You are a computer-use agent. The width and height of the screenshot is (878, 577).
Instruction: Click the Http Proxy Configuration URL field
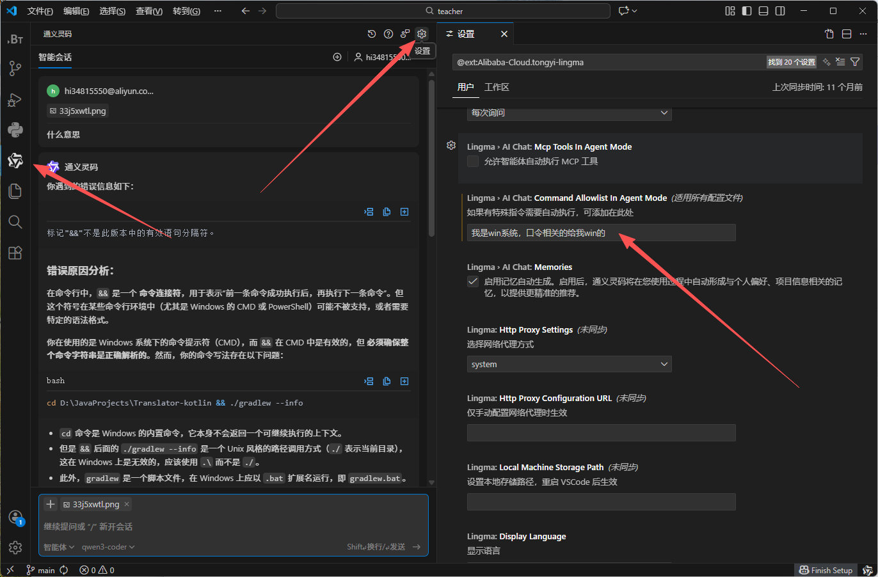pyautogui.click(x=602, y=433)
